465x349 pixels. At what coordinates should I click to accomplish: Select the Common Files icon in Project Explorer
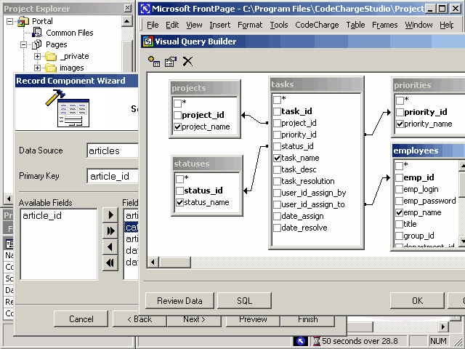click(37, 32)
